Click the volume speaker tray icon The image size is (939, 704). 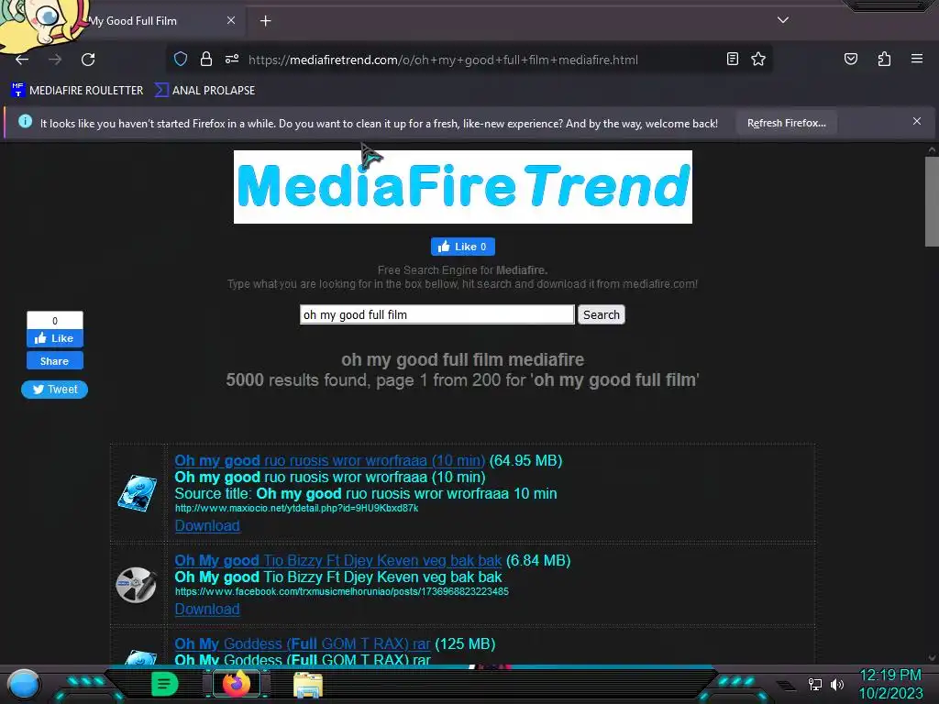(836, 684)
